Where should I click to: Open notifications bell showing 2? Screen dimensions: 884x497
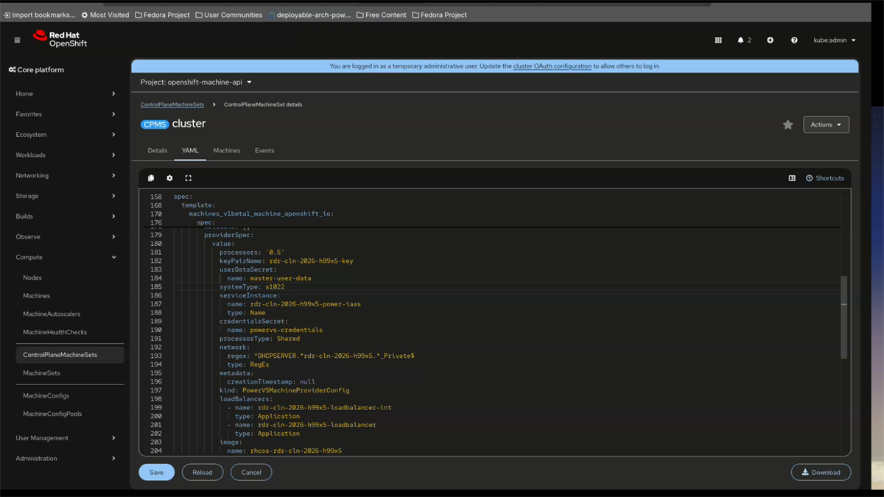744,40
